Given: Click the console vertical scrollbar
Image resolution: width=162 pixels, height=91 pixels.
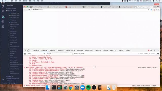Looking at the screenshot, I should point(159,58).
